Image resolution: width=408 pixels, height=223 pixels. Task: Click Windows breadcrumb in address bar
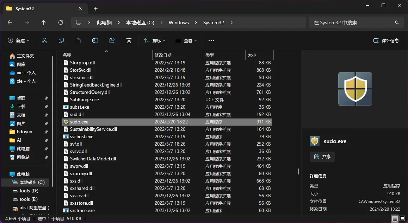tap(179, 23)
